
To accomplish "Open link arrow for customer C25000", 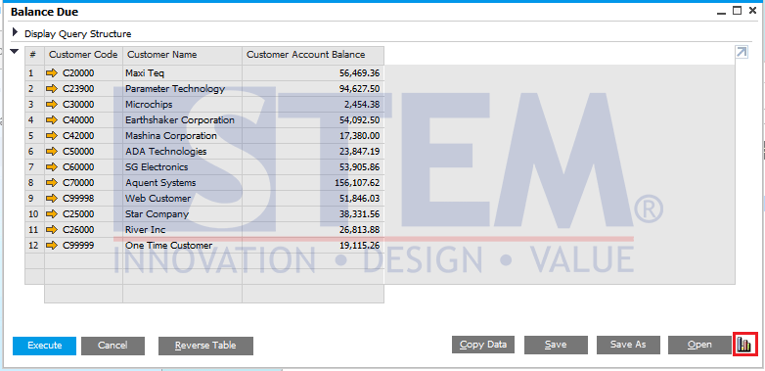I will point(51,213).
